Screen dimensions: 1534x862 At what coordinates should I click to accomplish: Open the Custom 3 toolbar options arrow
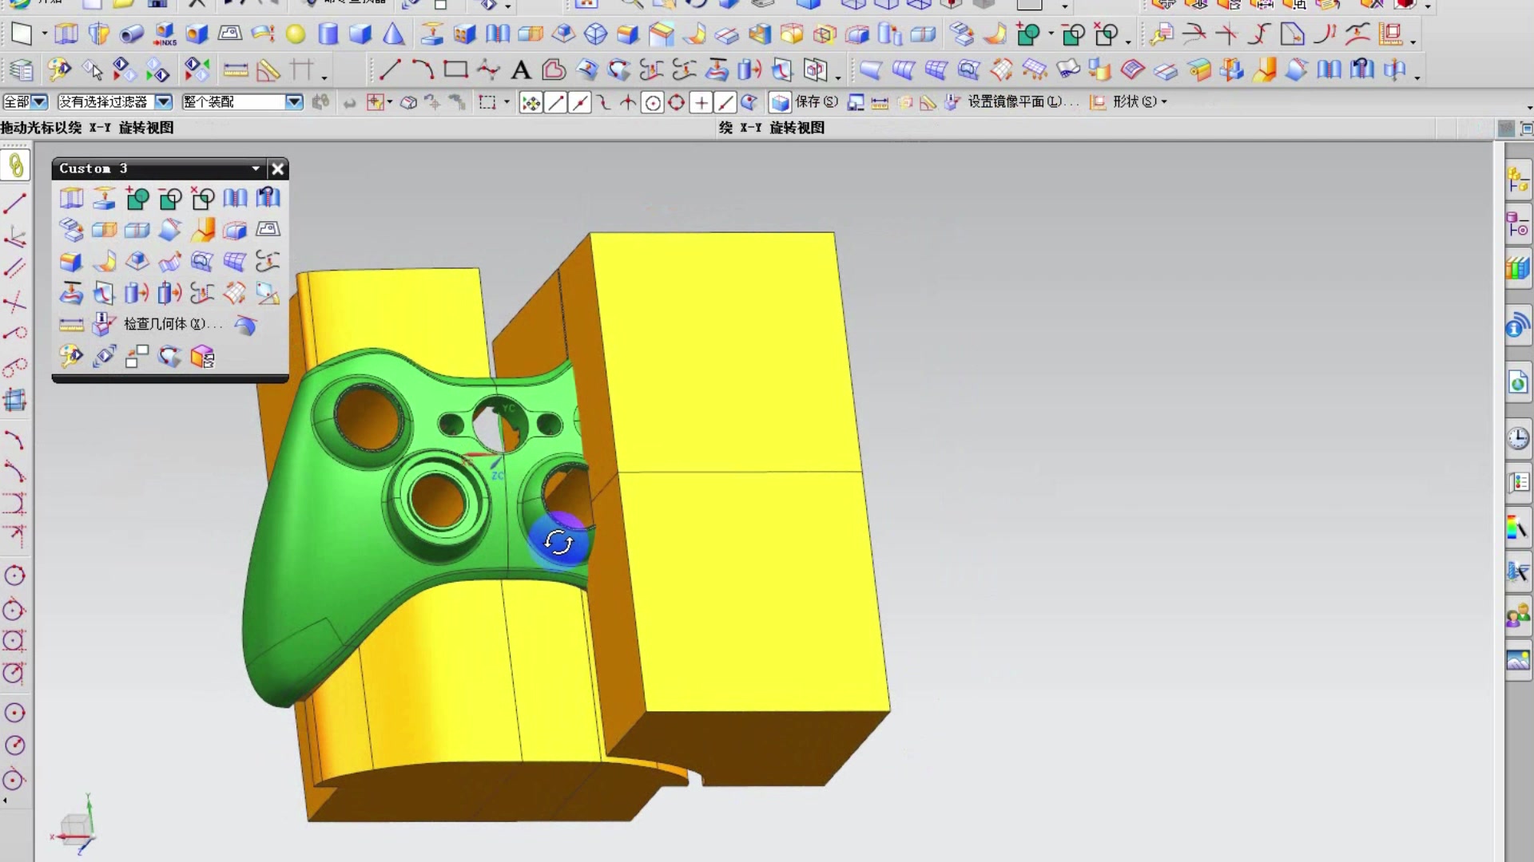256,168
